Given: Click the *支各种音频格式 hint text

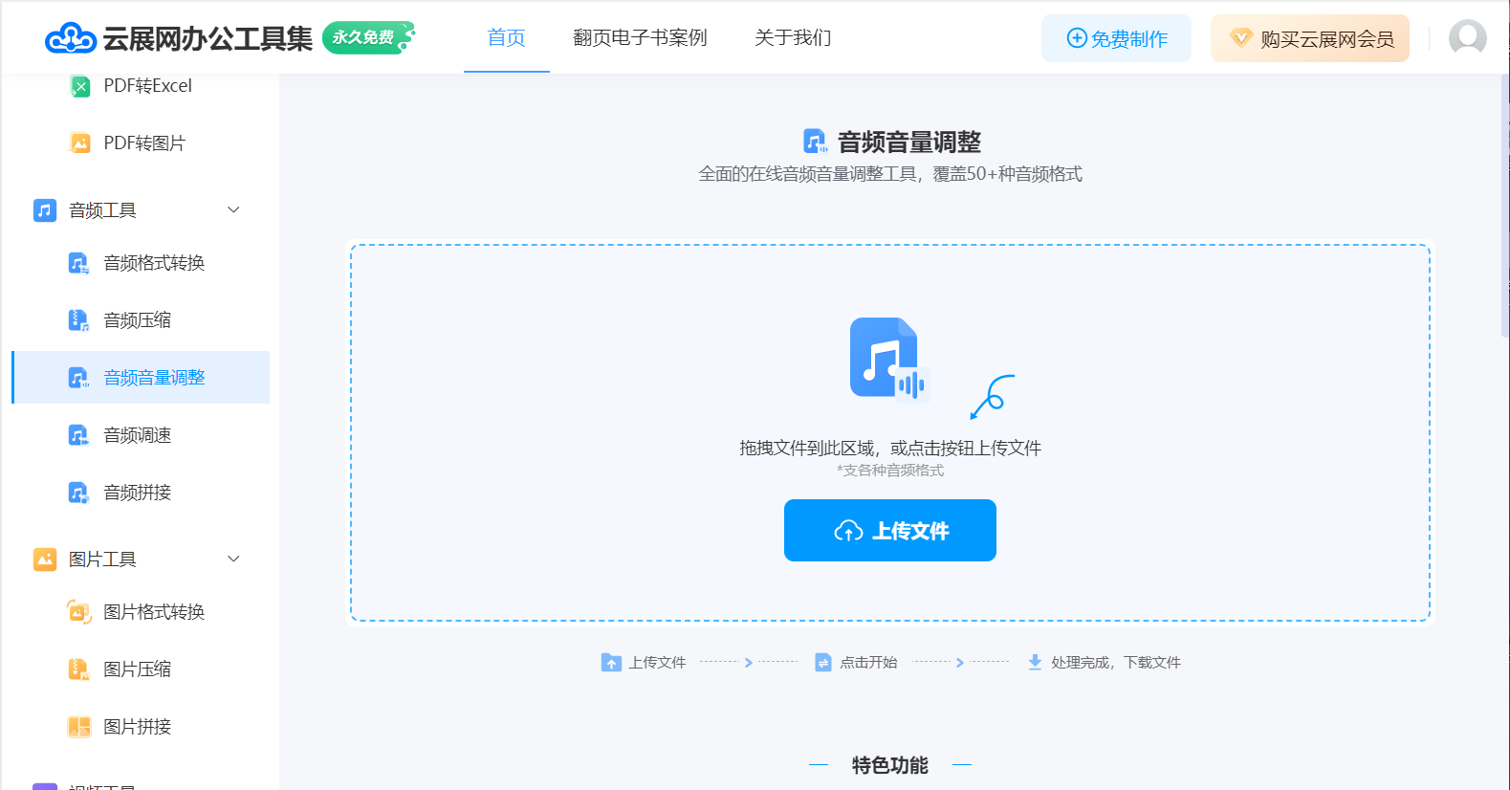Looking at the screenshot, I should click(x=890, y=471).
